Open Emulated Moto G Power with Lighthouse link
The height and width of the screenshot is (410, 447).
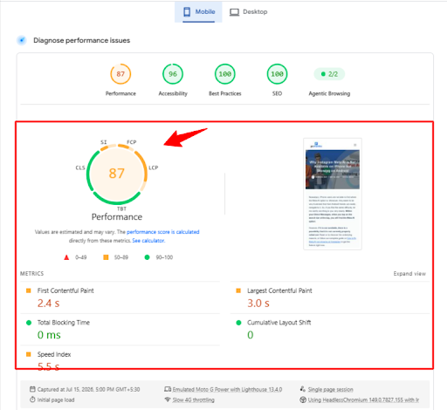[x=227, y=389]
